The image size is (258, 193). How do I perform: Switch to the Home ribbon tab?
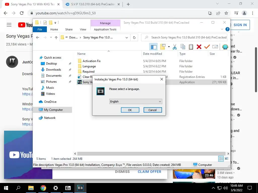54,29
